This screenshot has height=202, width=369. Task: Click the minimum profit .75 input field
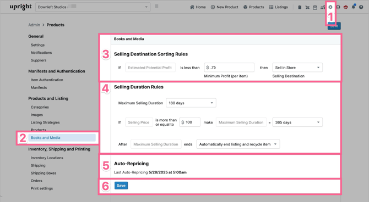click(229, 68)
